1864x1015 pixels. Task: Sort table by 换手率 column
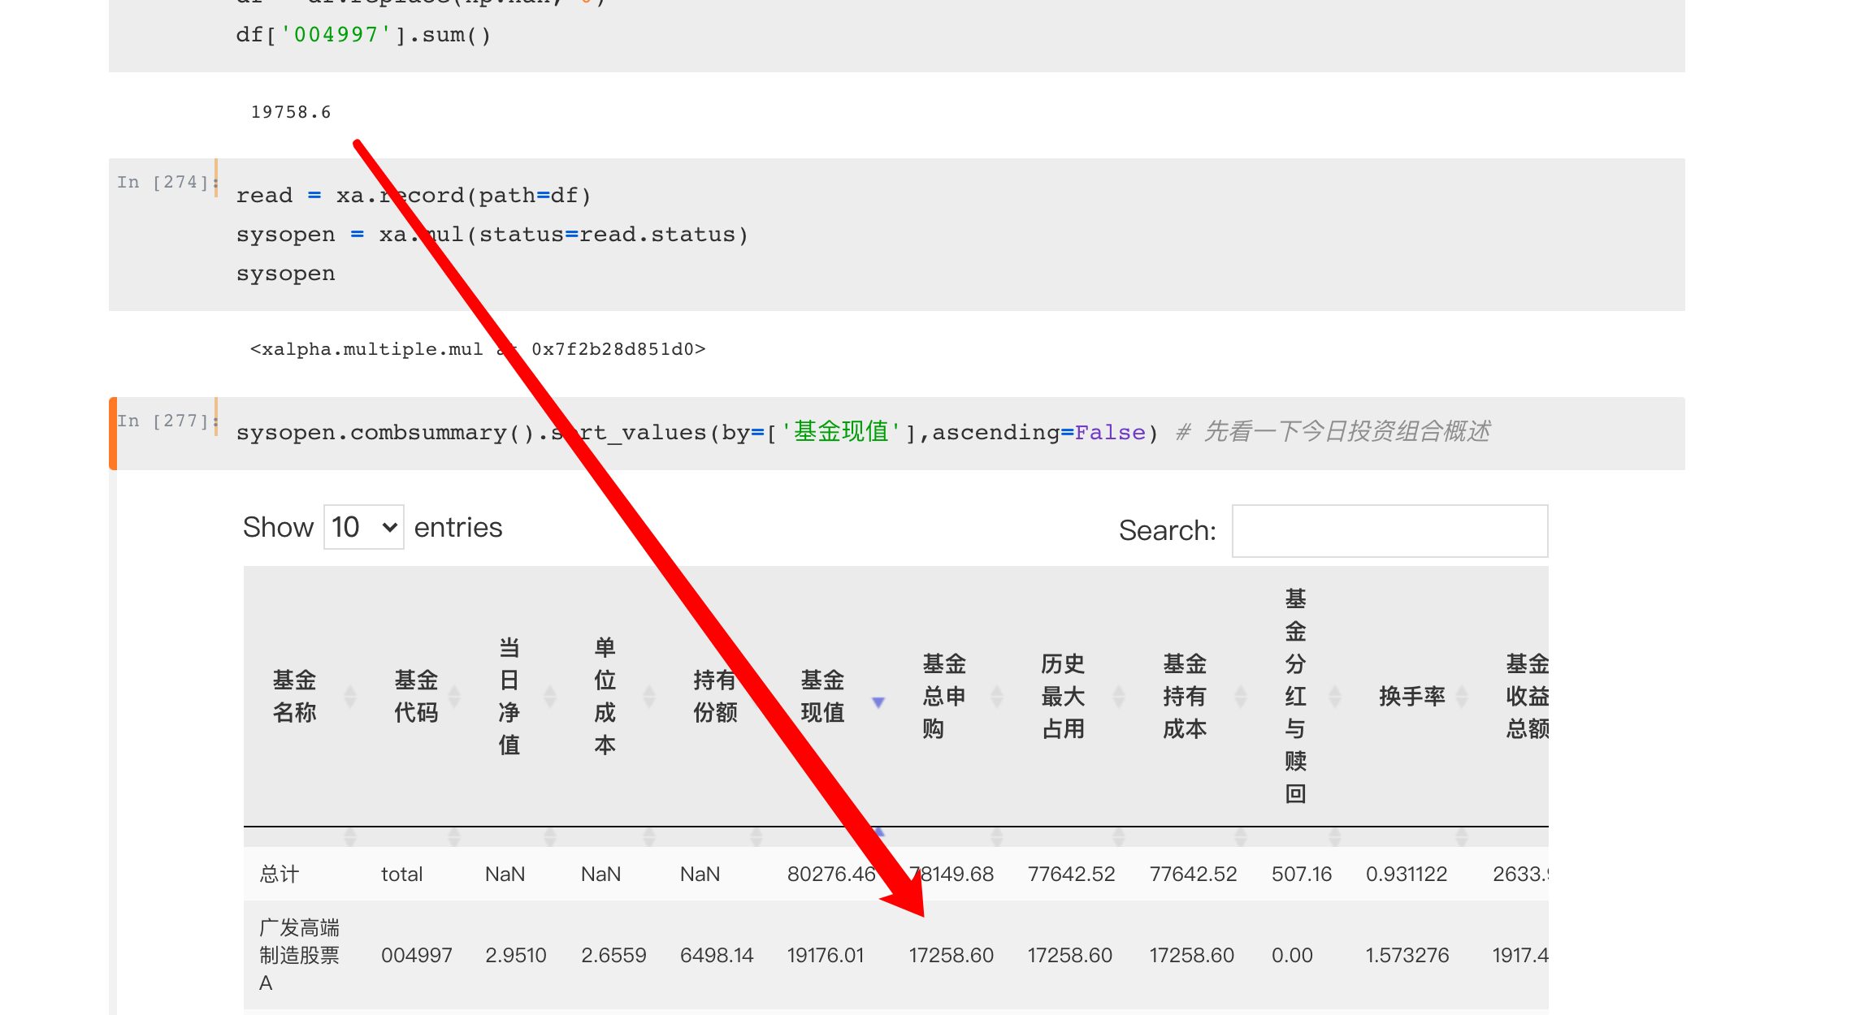click(1462, 696)
